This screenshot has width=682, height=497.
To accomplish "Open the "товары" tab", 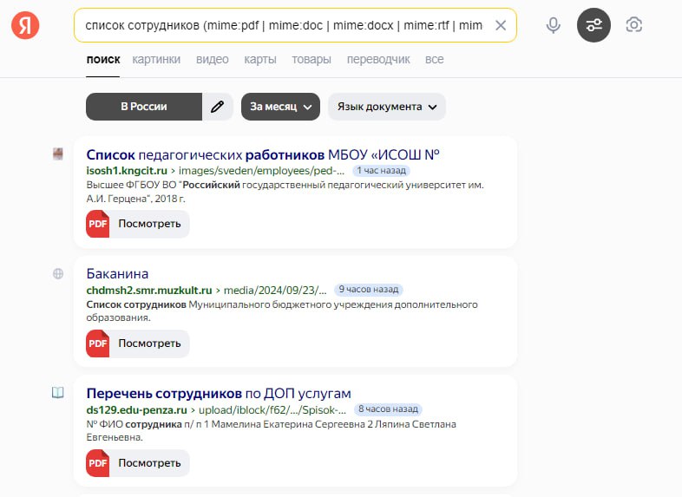I will pos(311,60).
